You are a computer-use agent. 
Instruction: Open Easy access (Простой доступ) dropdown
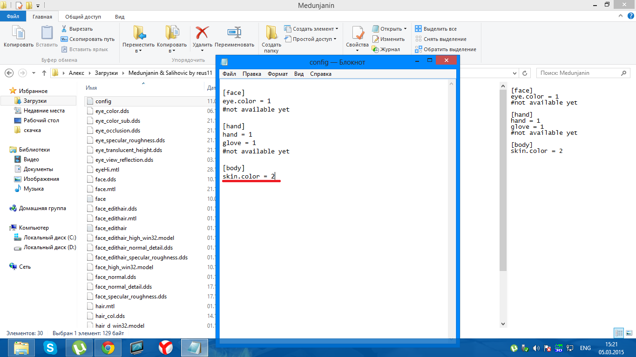pos(311,39)
